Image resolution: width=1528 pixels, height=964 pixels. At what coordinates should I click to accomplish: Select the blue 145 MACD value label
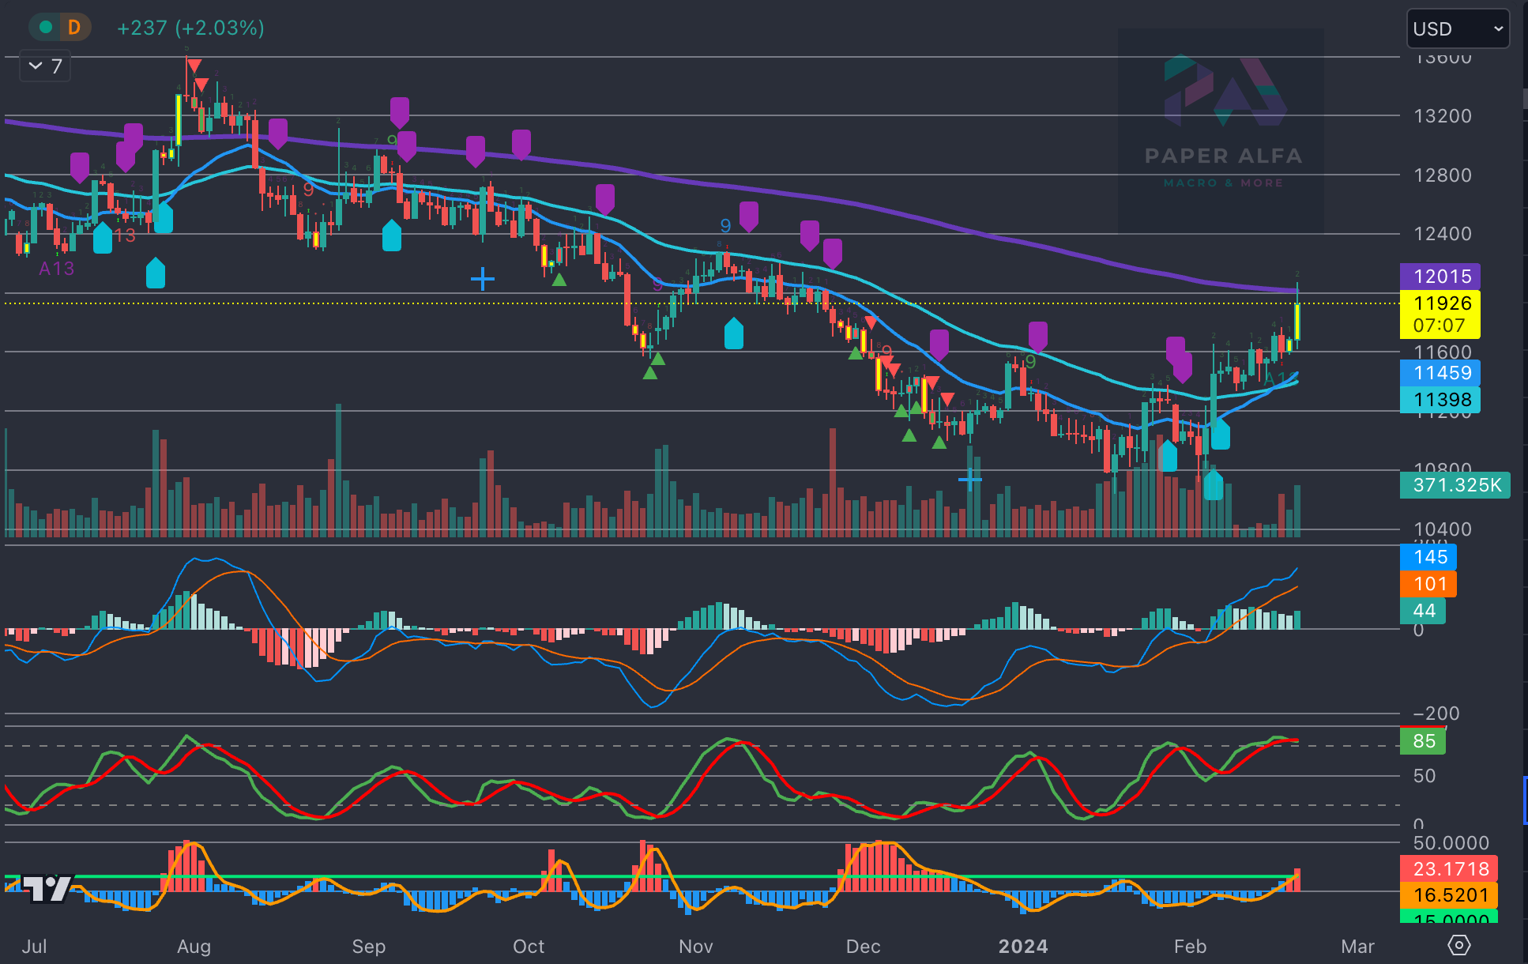[x=1428, y=557]
